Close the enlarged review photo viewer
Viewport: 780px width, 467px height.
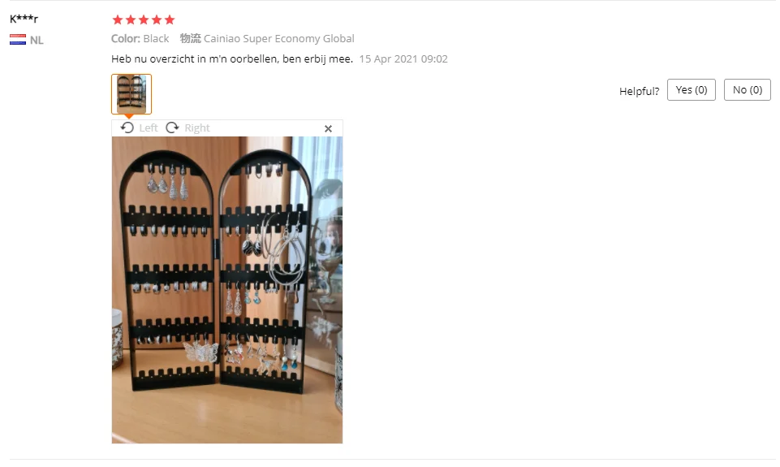click(x=329, y=128)
